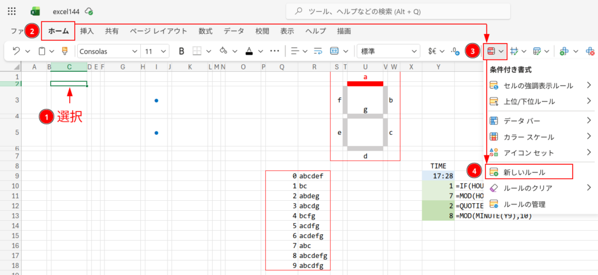Open the 数式 ribbon tab
The width and height of the screenshot is (598, 275).
pyautogui.click(x=205, y=31)
